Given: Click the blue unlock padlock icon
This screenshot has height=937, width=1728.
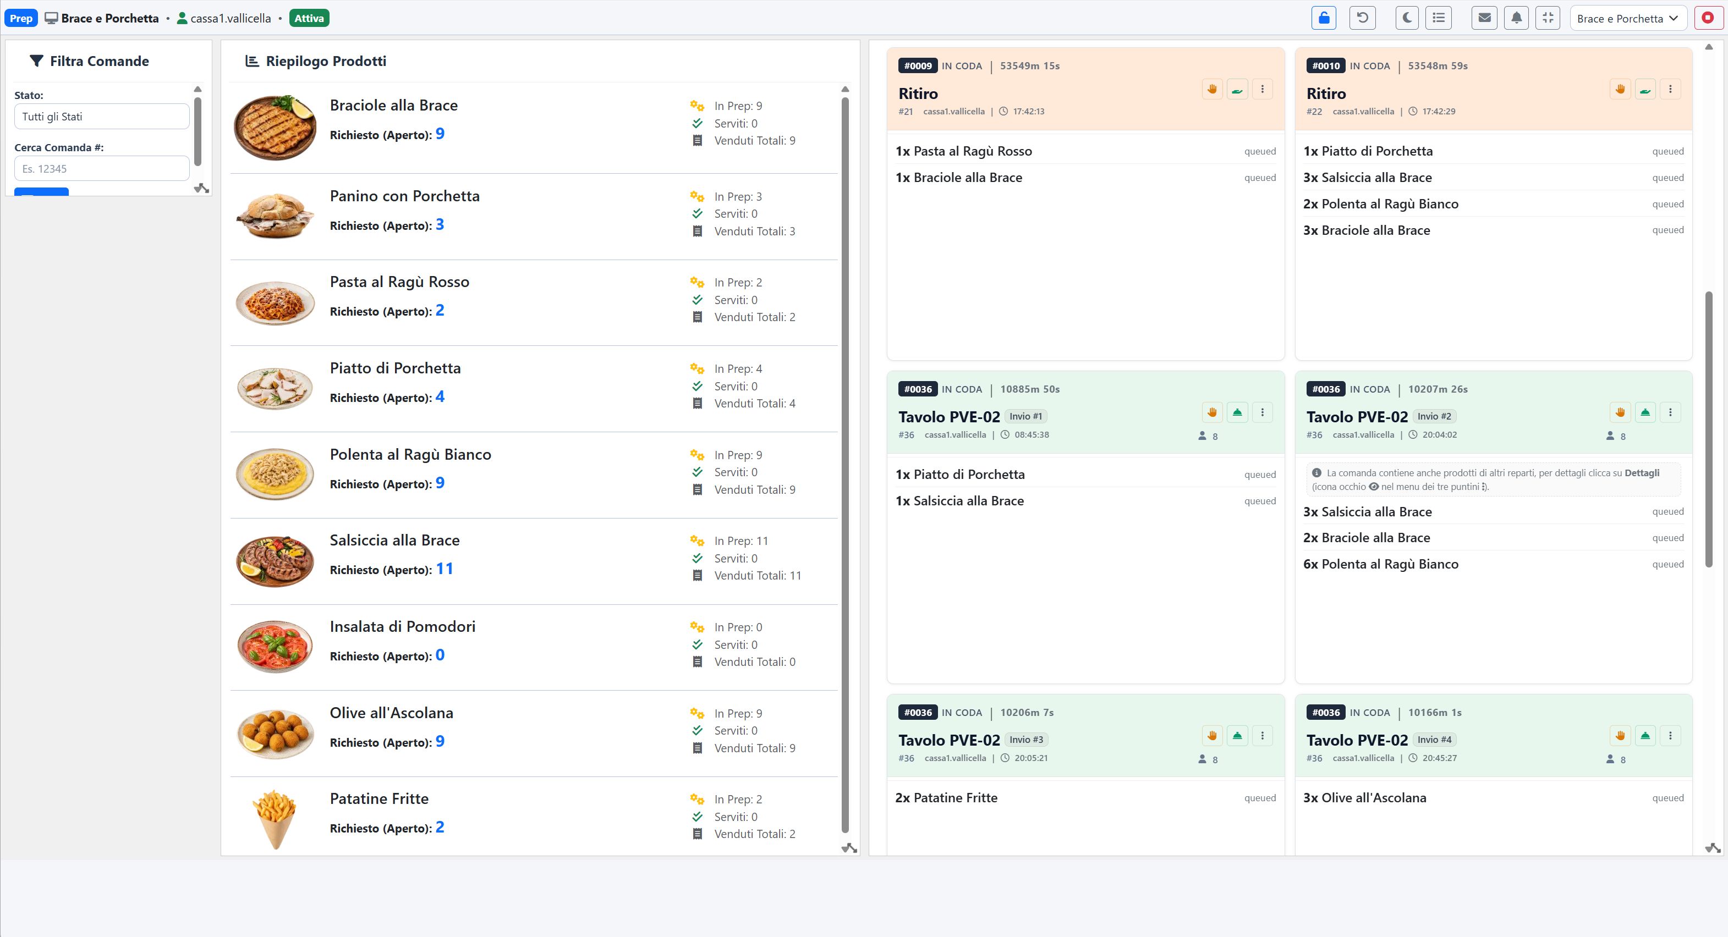Looking at the screenshot, I should pyautogui.click(x=1324, y=18).
